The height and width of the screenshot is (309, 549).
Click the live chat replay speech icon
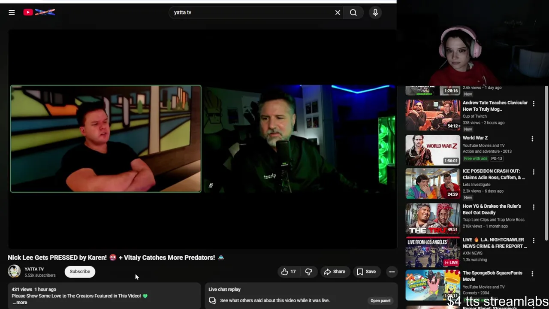[x=212, y=301]
